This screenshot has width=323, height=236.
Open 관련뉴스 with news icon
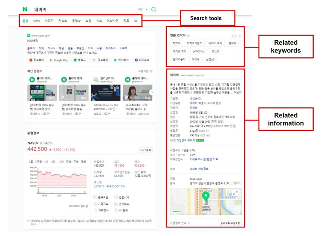pos(122,204)
